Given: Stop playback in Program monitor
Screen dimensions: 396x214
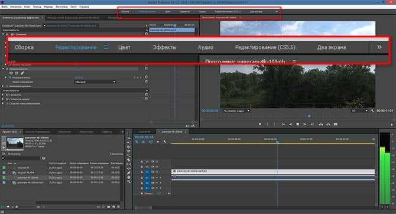Looking at the screenshot, I should [x=297, y=124].
